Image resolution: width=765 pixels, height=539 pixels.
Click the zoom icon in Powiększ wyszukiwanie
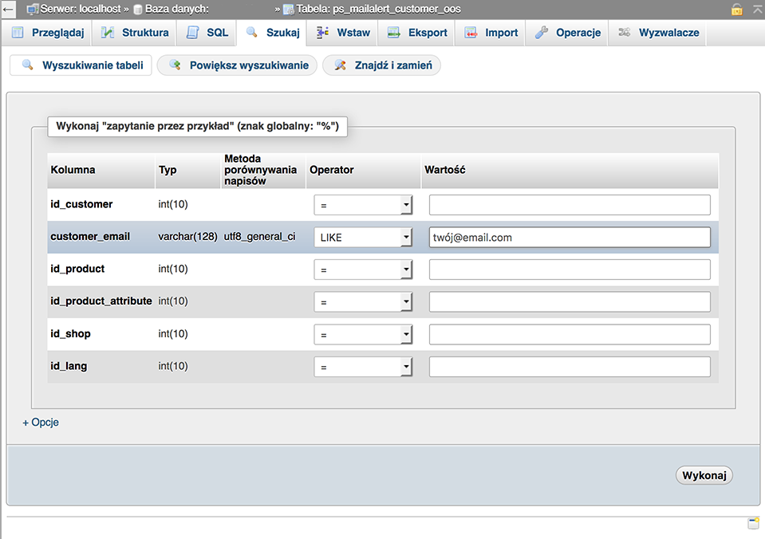coord(175,65)
